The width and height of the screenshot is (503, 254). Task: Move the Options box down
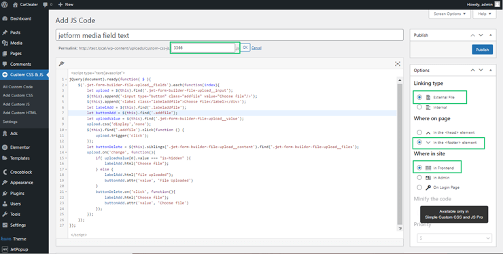pos(481,70)
